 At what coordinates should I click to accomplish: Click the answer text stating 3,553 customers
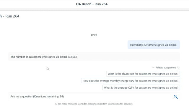(x=44, y=57)
